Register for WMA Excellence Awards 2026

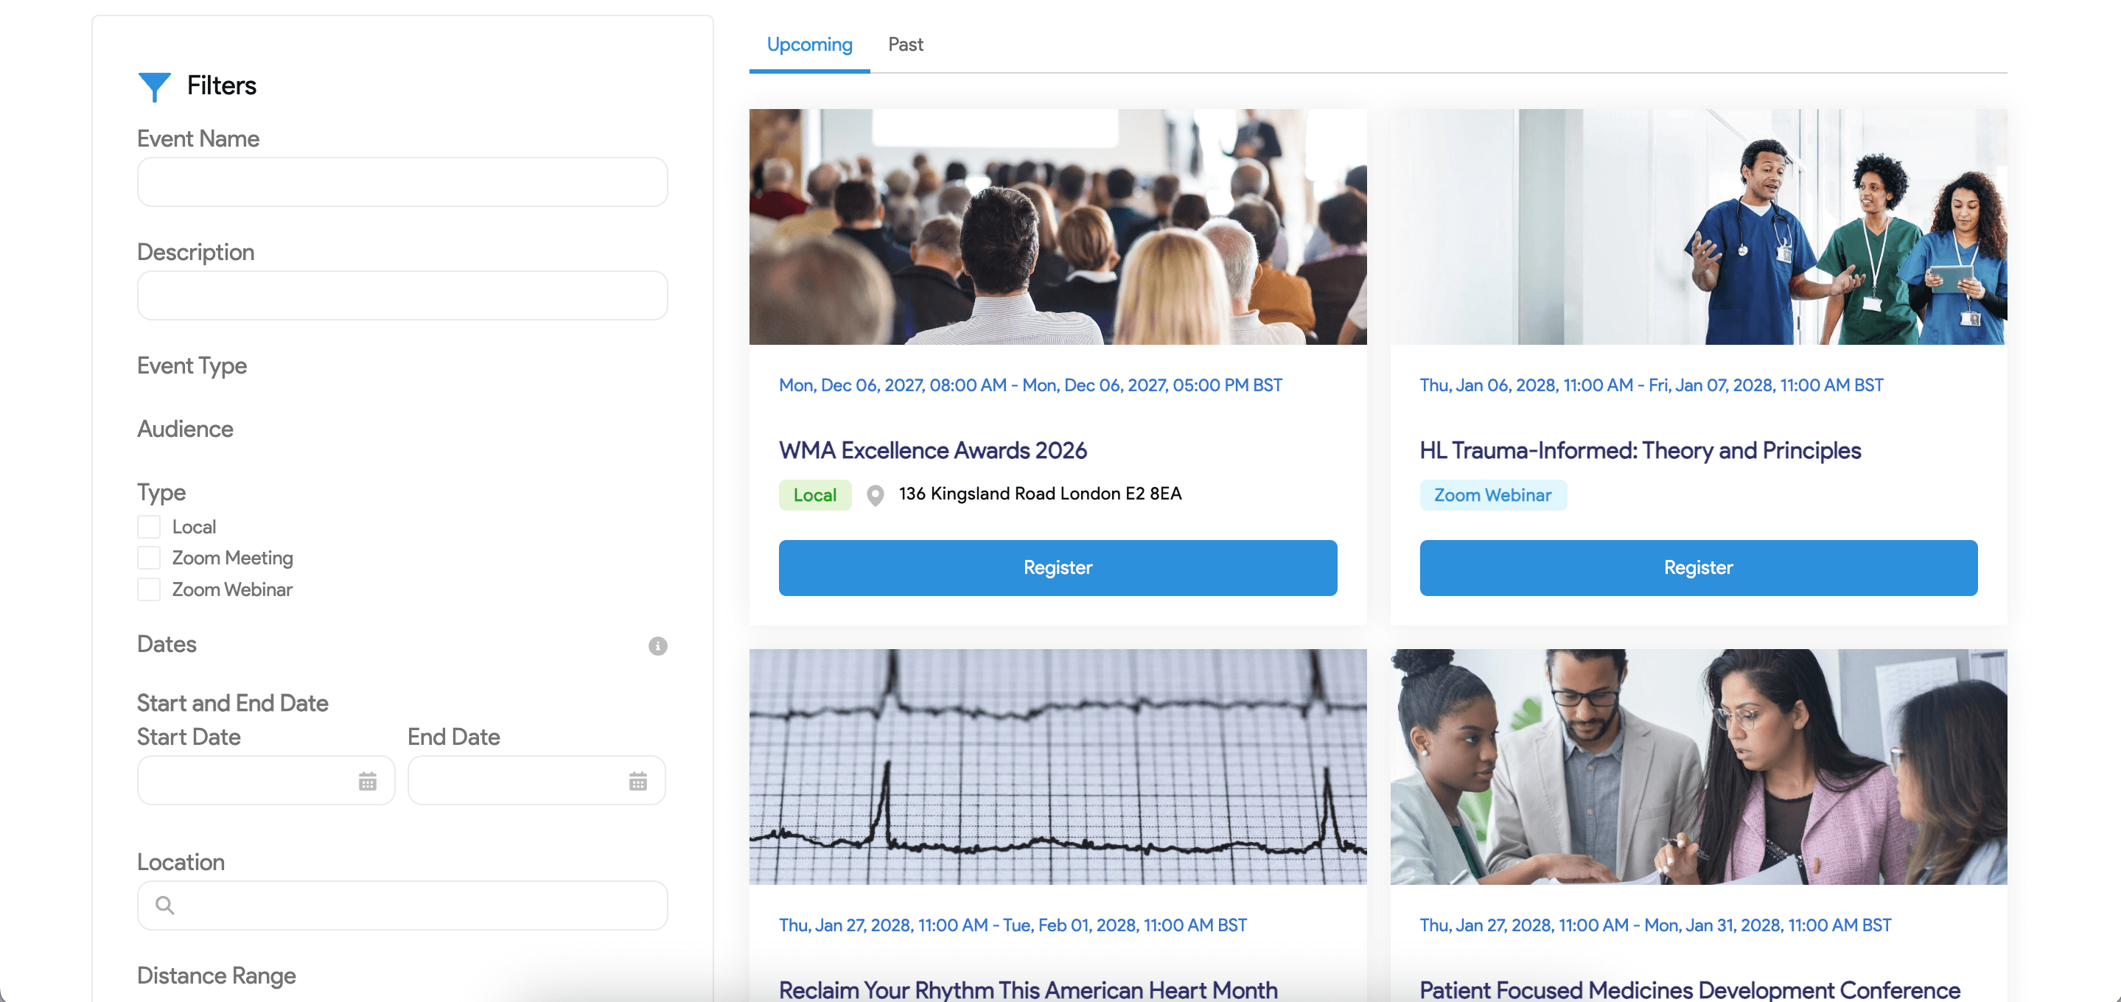click(x=1059, y=568)
